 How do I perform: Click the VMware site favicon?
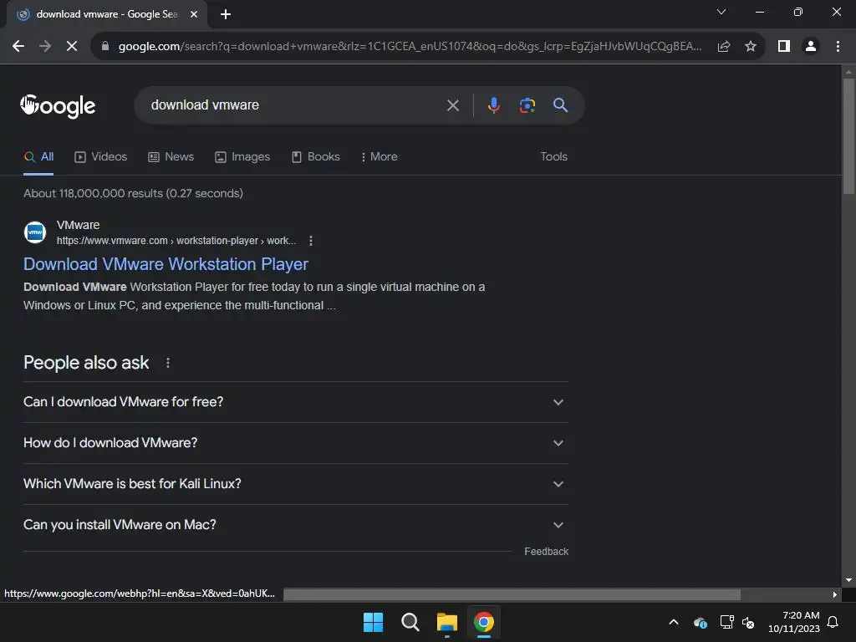pos(35,232)
